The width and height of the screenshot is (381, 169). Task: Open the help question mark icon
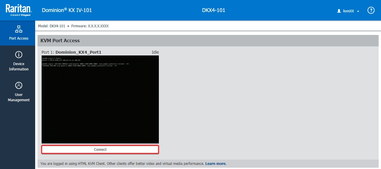(371, 10)
